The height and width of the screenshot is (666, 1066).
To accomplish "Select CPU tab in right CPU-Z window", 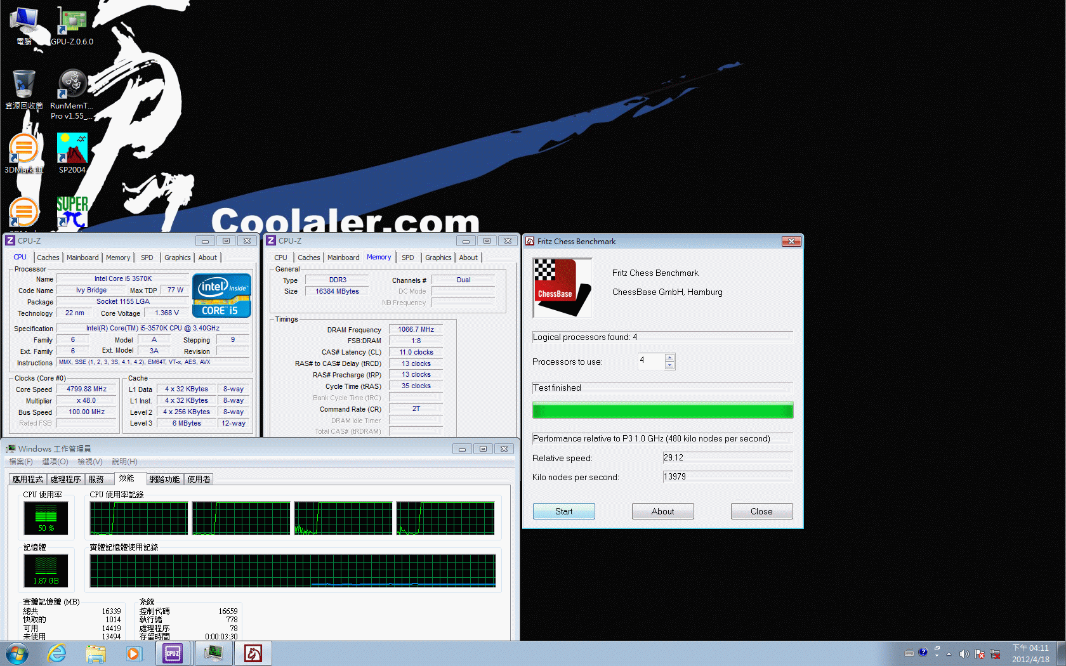I will (280, 258).
